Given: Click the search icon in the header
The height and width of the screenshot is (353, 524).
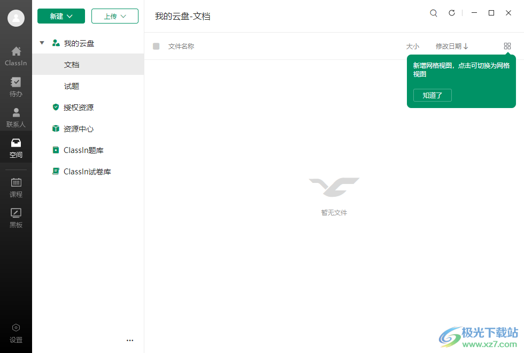Looking at the screenshot, I should click(433, 13).
